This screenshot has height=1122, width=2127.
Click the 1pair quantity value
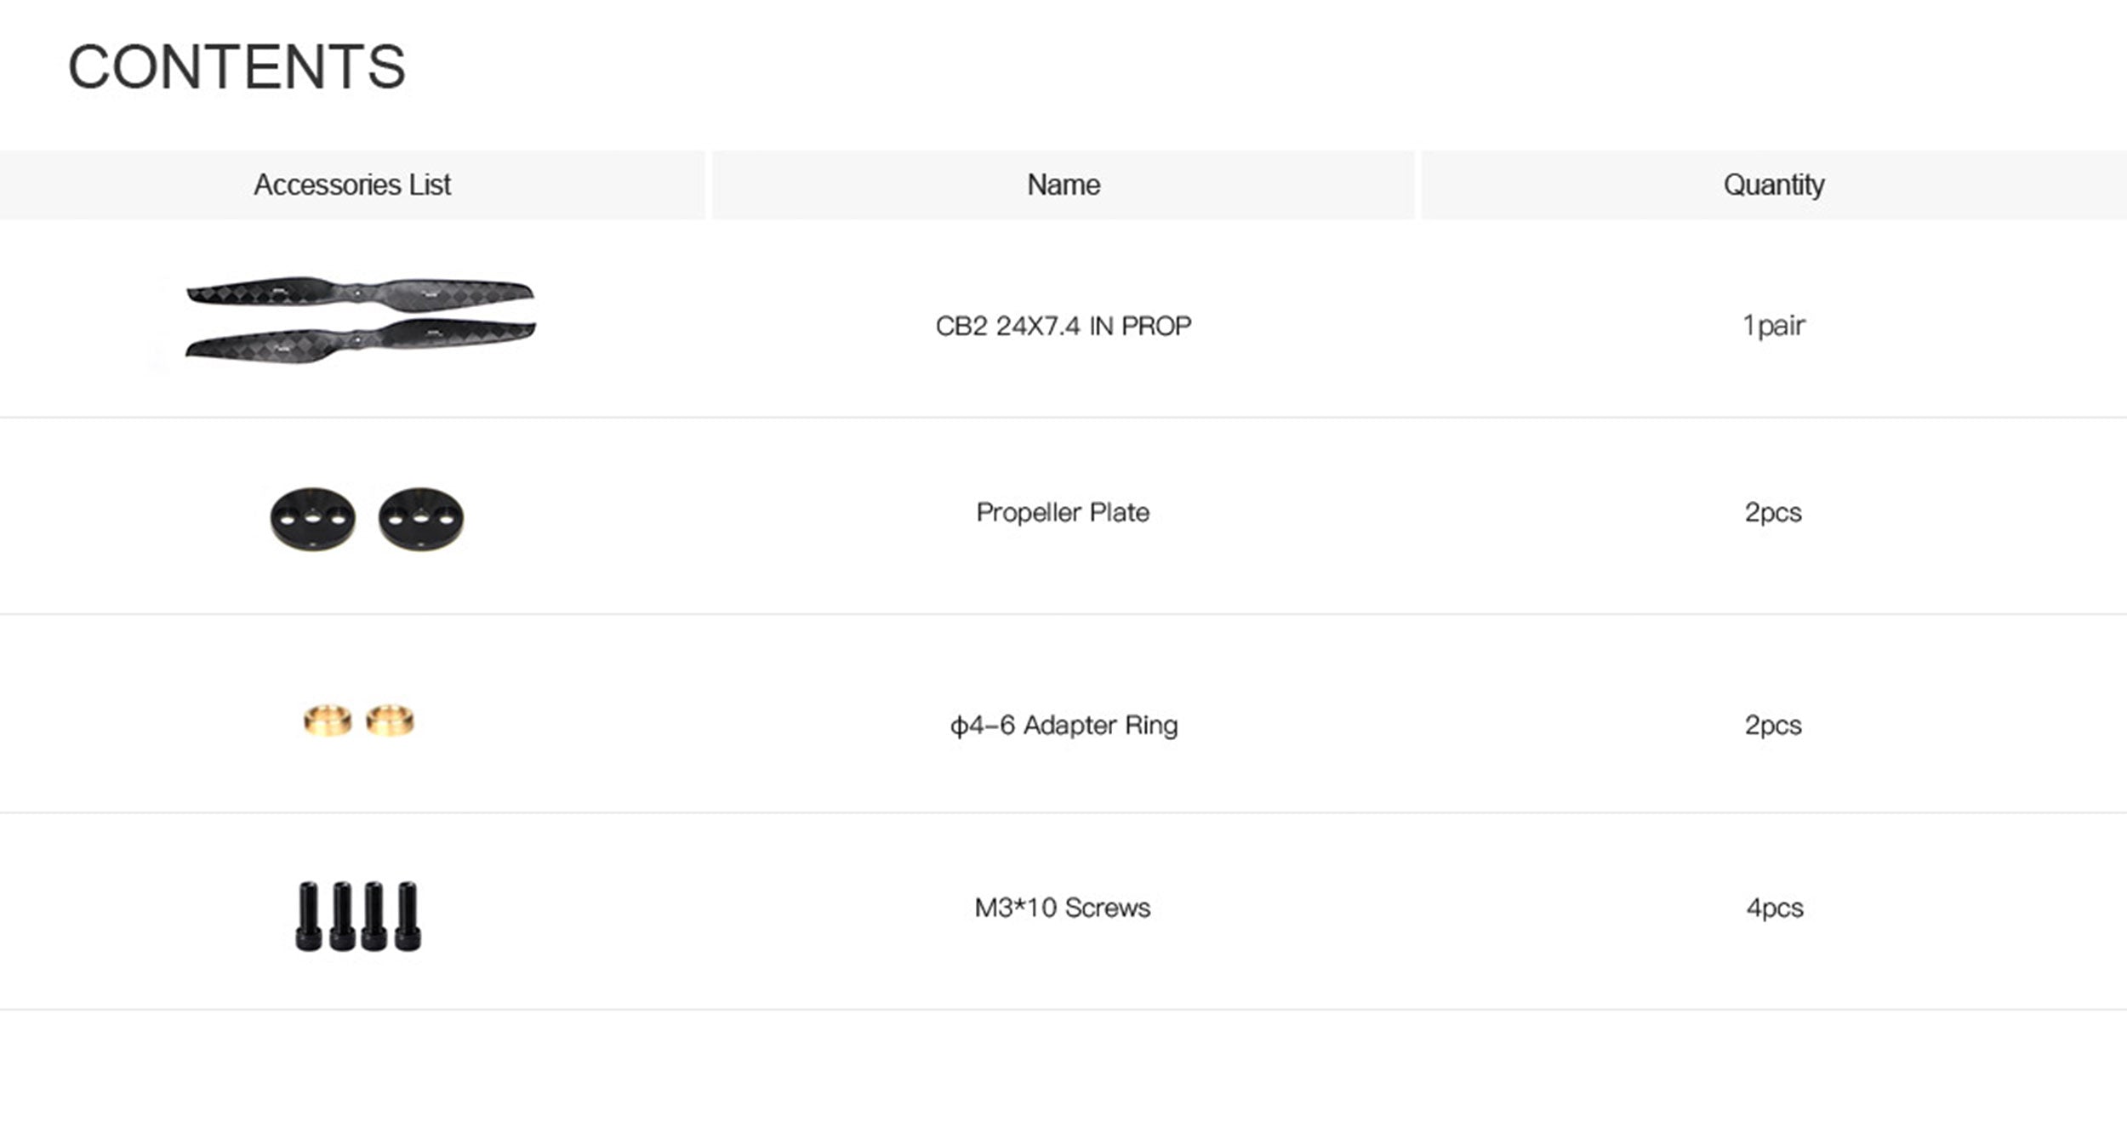(x=1773, y=325)
